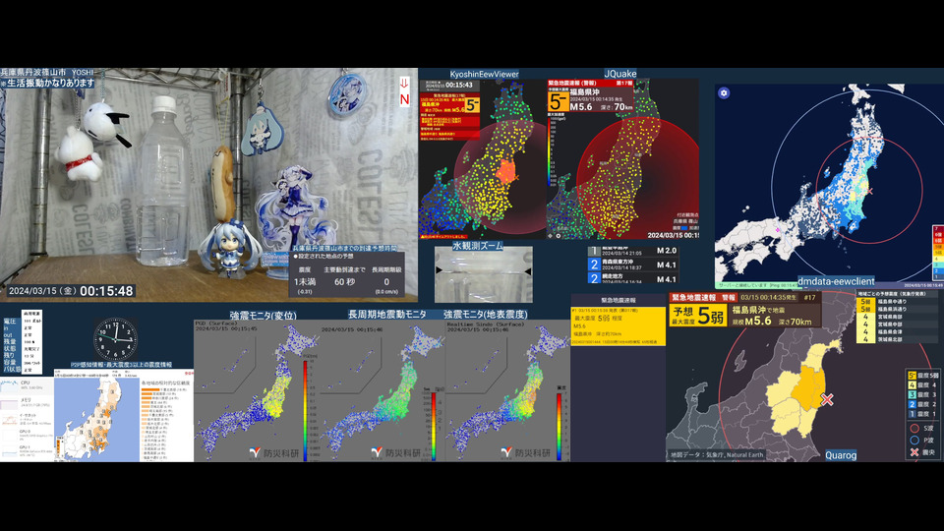Click the diamond icon at JQuake bottom-left
Viewport: 944px width, 531px height.
551,236
